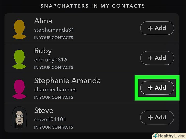The height and width of the screenshot is (139, 186).
Task: Open Steve's Bitmoji avatar
Action: pyautogui.click(x=19, y=118)
